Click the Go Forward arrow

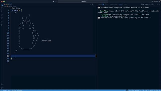[x=56, y=2]
